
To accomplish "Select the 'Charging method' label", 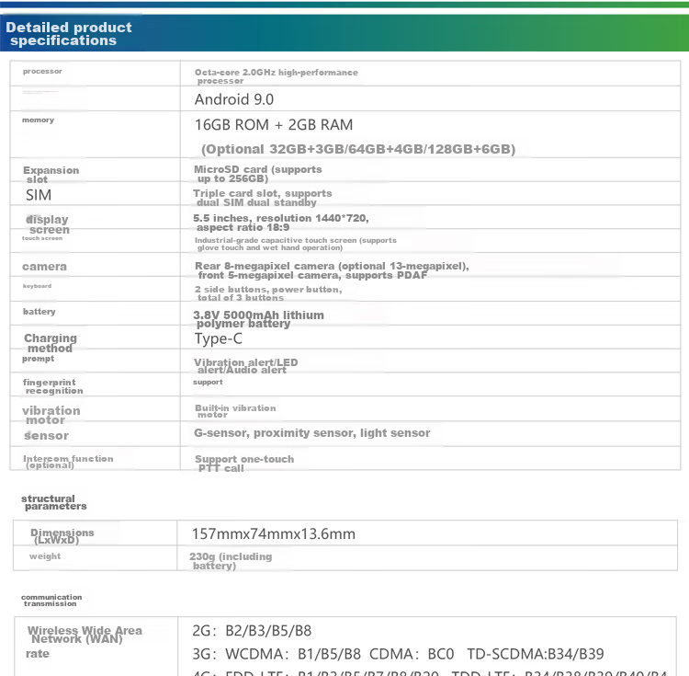I will coord(51,343).
